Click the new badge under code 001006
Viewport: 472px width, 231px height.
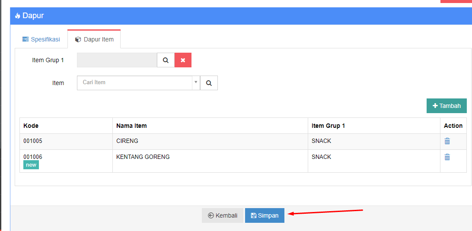pos(31,165)
